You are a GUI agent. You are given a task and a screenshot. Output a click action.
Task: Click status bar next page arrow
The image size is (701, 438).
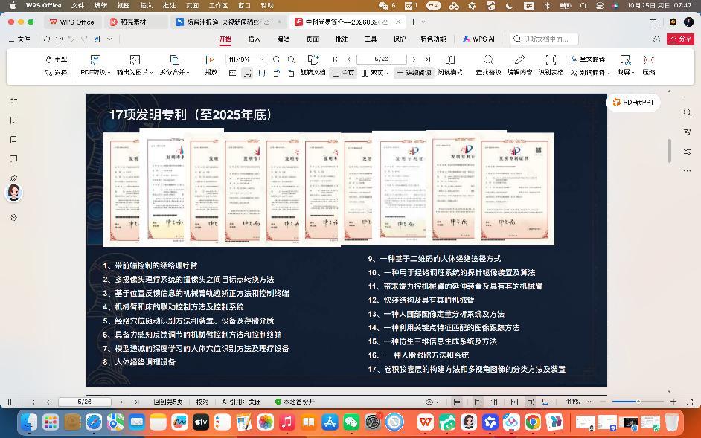coord(121,402)
